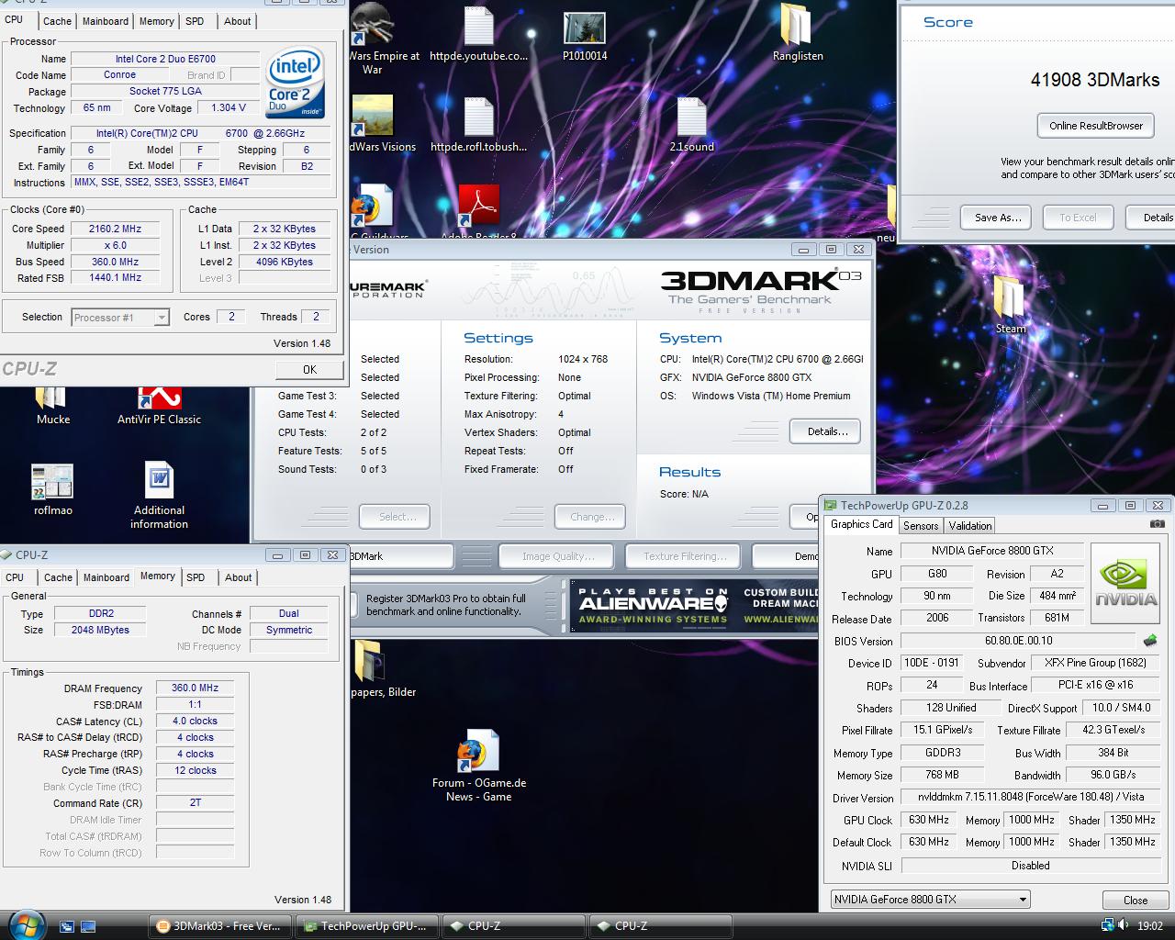Open the Ranglisten folder on the desktop

click(x=797, y=32)
